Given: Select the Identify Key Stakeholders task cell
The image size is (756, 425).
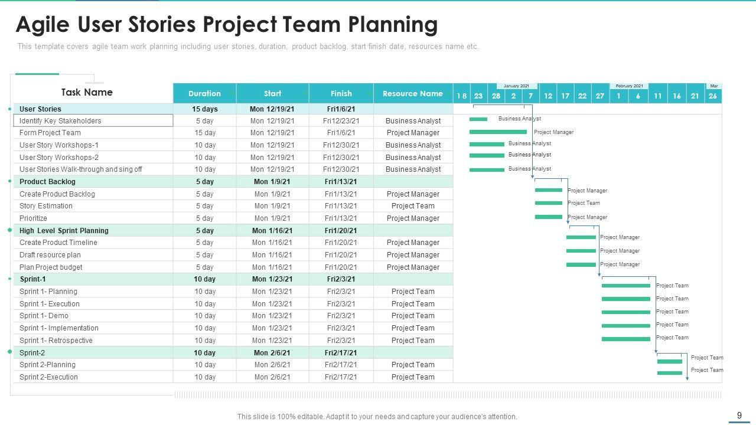Looking at the screenshot, I should pyautogui.click(x=93, y=121).
